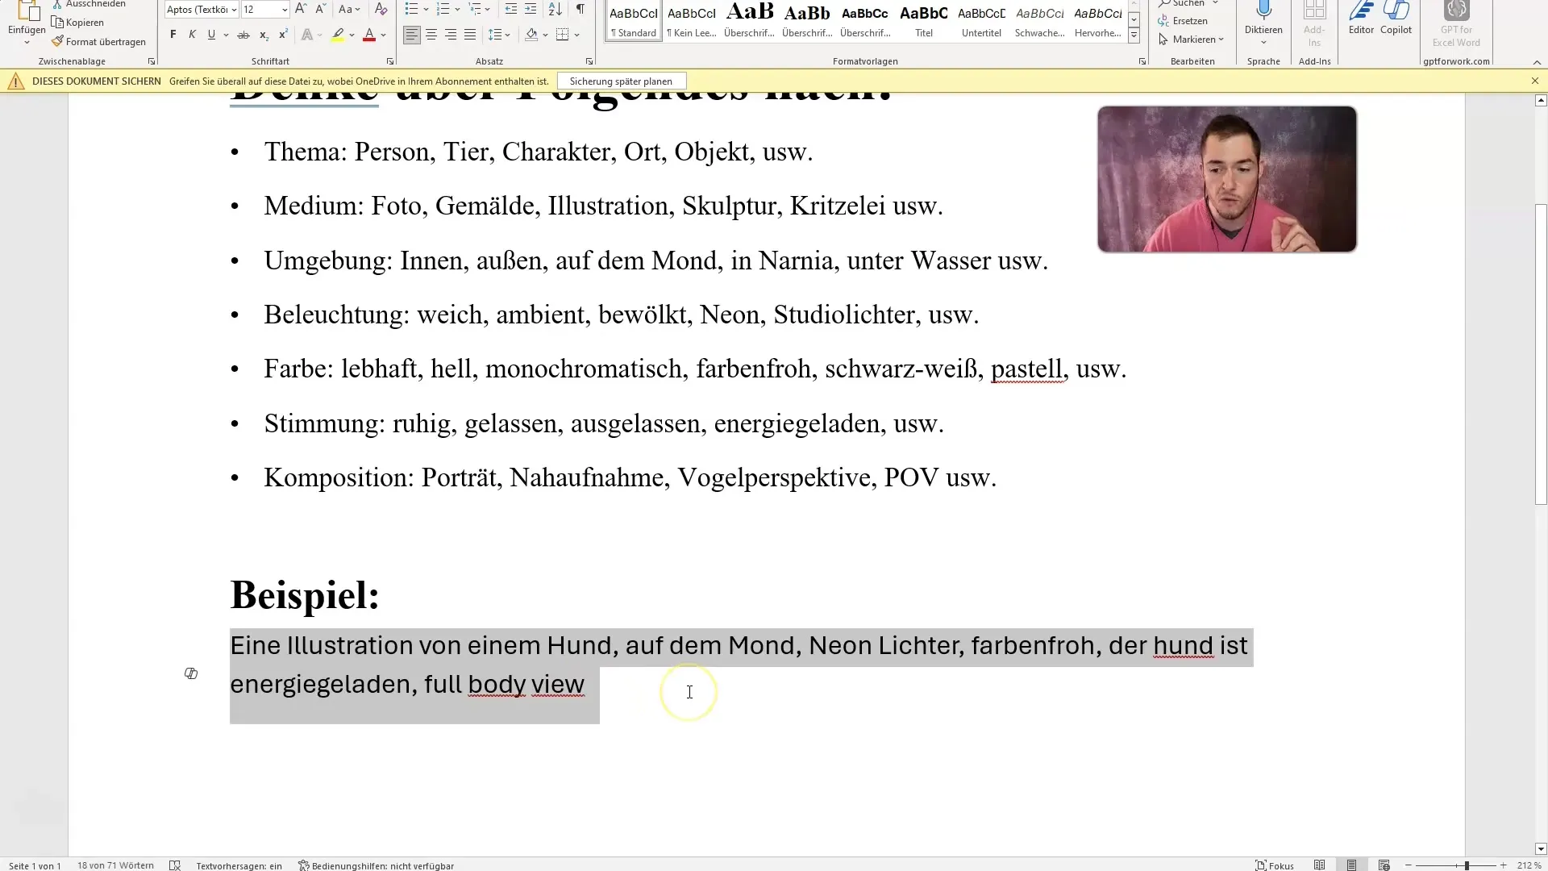
Task: Open the font name dropdown (Aptos)
Action: [x=234, y=10]
